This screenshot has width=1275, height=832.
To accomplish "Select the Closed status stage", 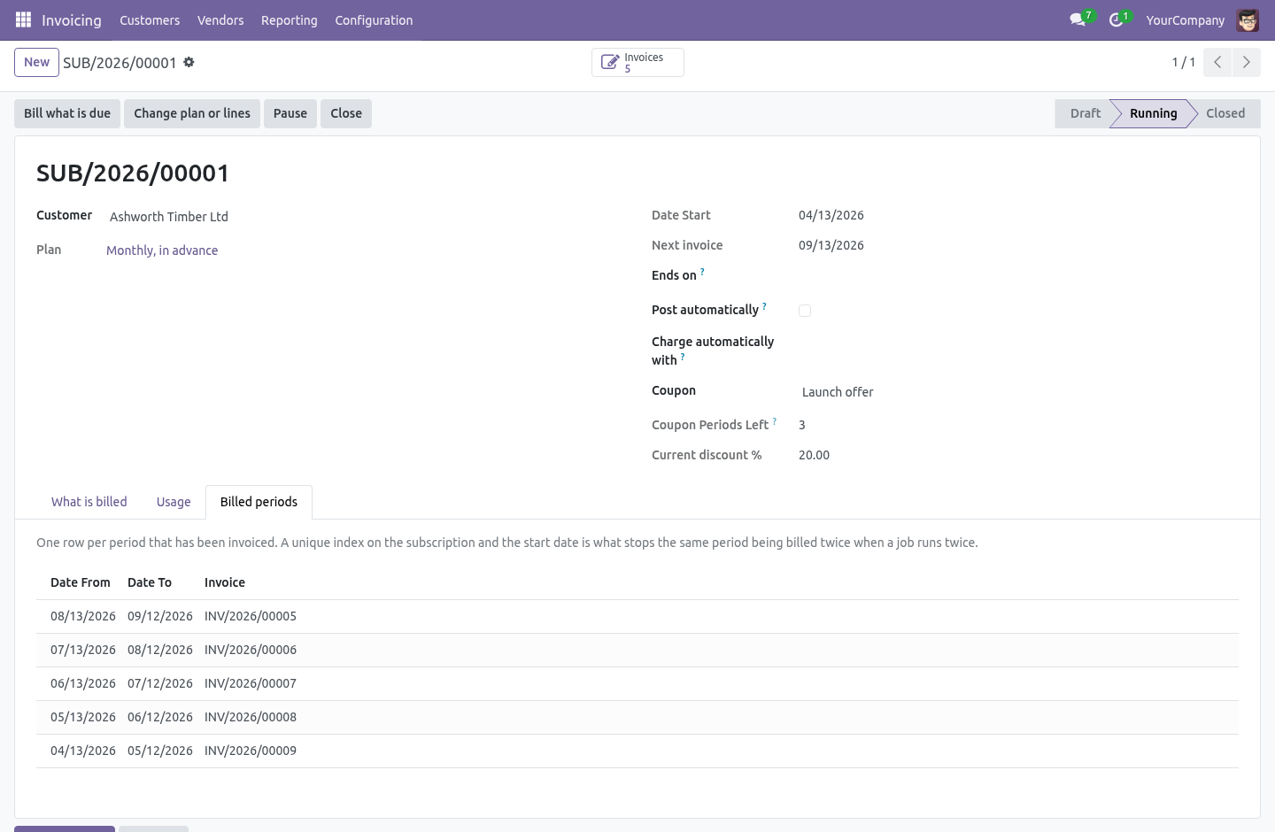I will (1225, 113).
